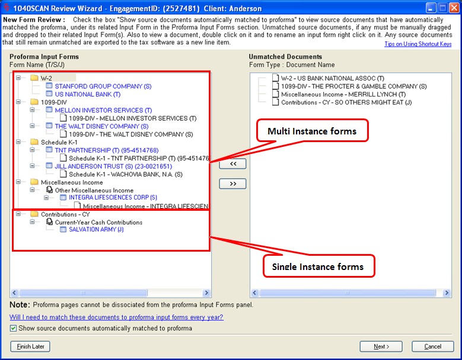The width and height of the screenshot is (462, 360).
Task: Select STANFORD GROUP COMPANY (S) form
Action: (103, 86)
